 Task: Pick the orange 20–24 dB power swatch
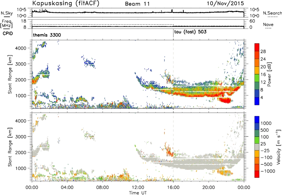257,63
